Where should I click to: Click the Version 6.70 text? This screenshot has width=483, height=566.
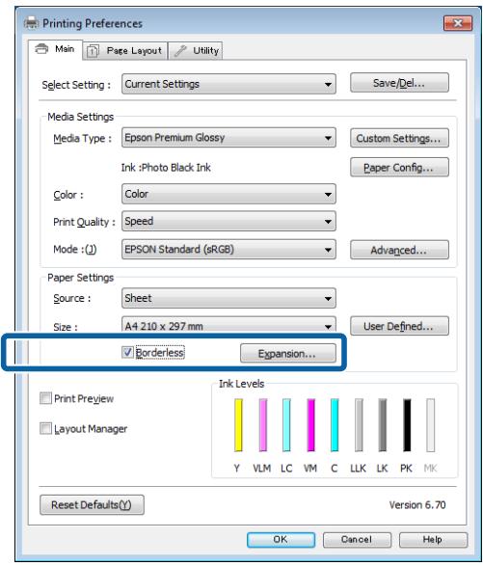[x=417, y=504]
